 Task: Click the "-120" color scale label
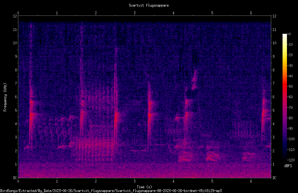pyautogui.click(x=291, y=160)
